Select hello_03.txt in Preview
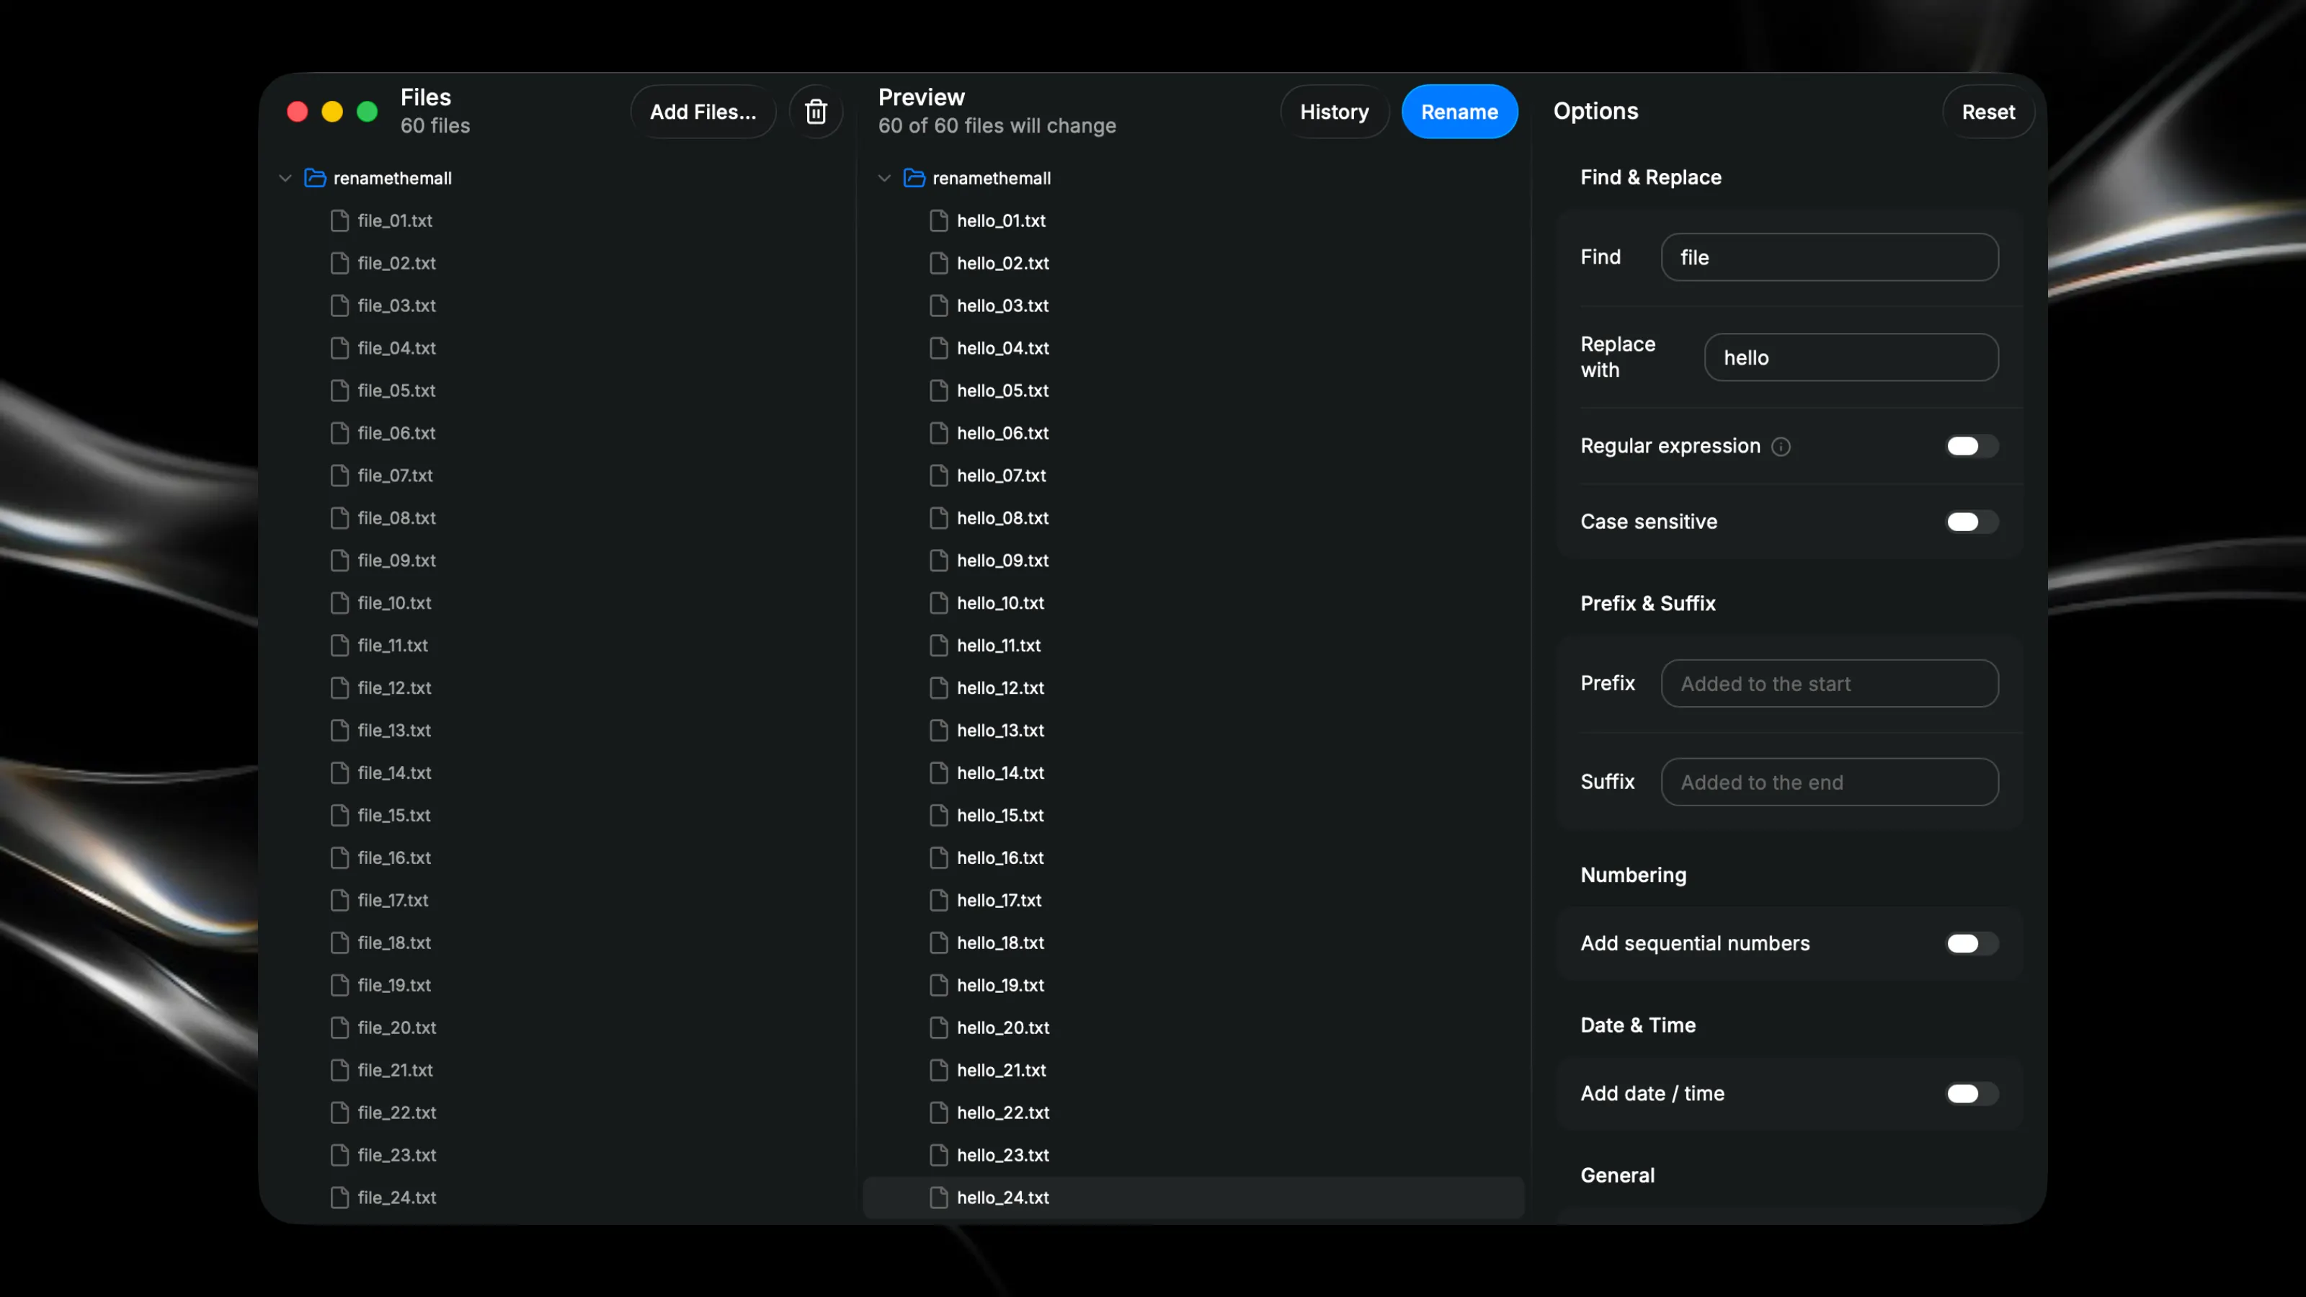This screenshot has width=2306, height=1297. pyautogui.click(x=1193, y=306)
